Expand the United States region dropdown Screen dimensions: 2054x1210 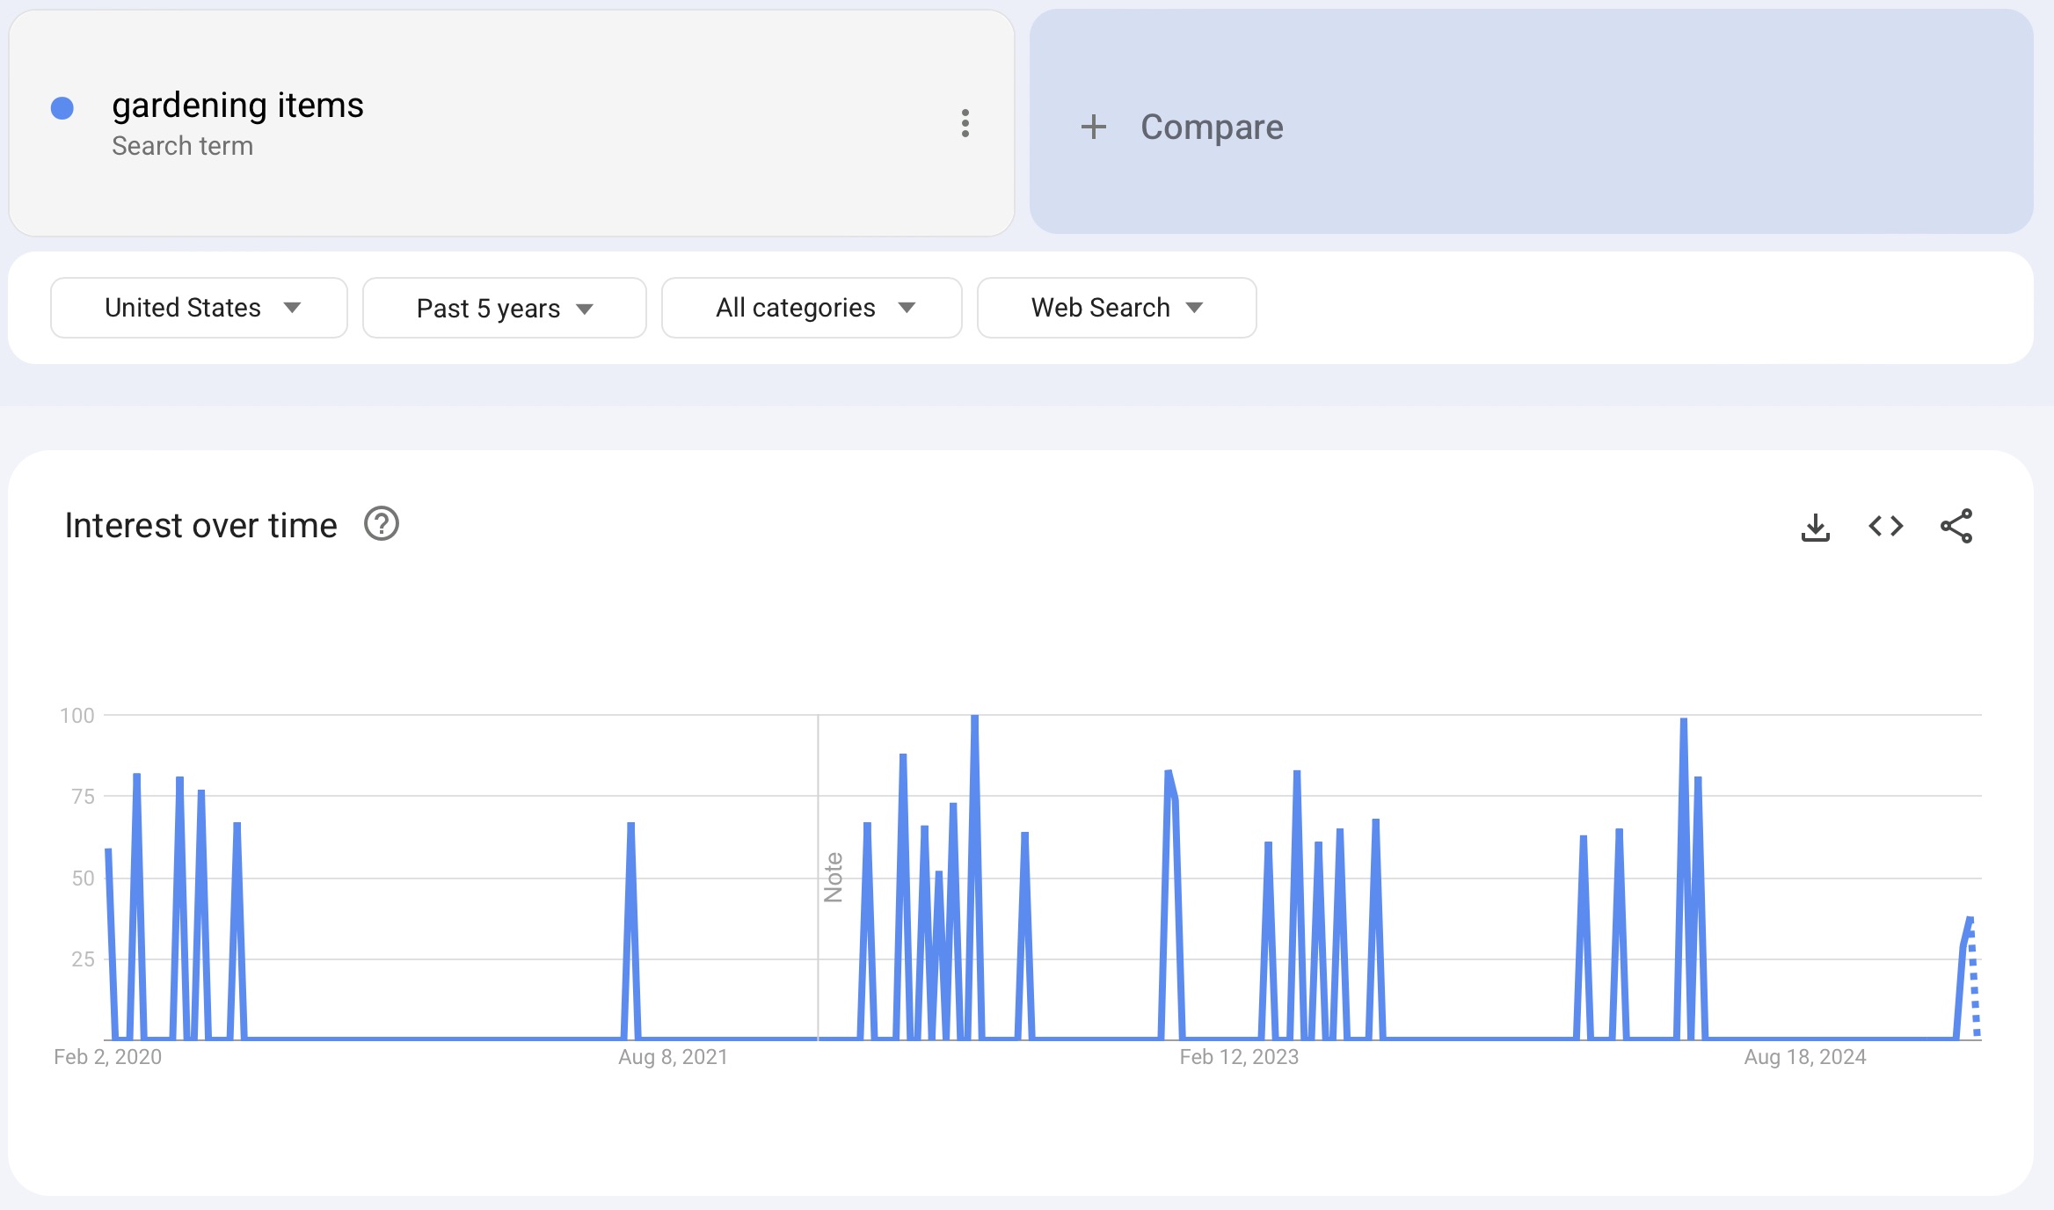click(x=199, y=308)
